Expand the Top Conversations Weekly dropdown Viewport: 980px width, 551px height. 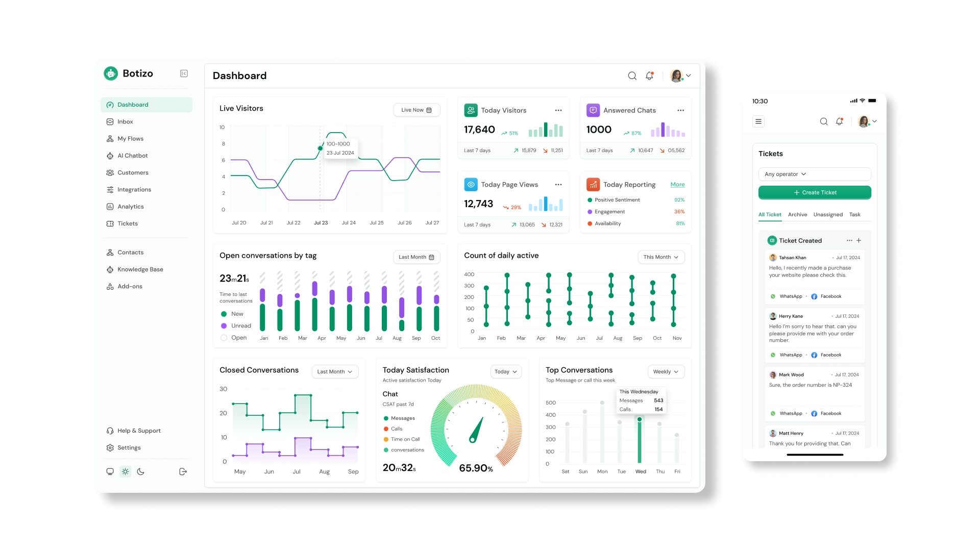(666, 371)
